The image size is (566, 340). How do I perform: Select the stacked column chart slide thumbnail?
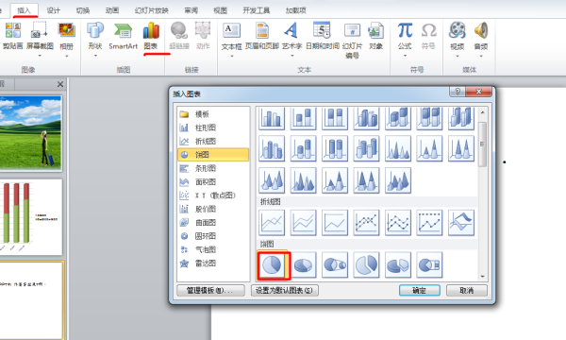(30, 217)
